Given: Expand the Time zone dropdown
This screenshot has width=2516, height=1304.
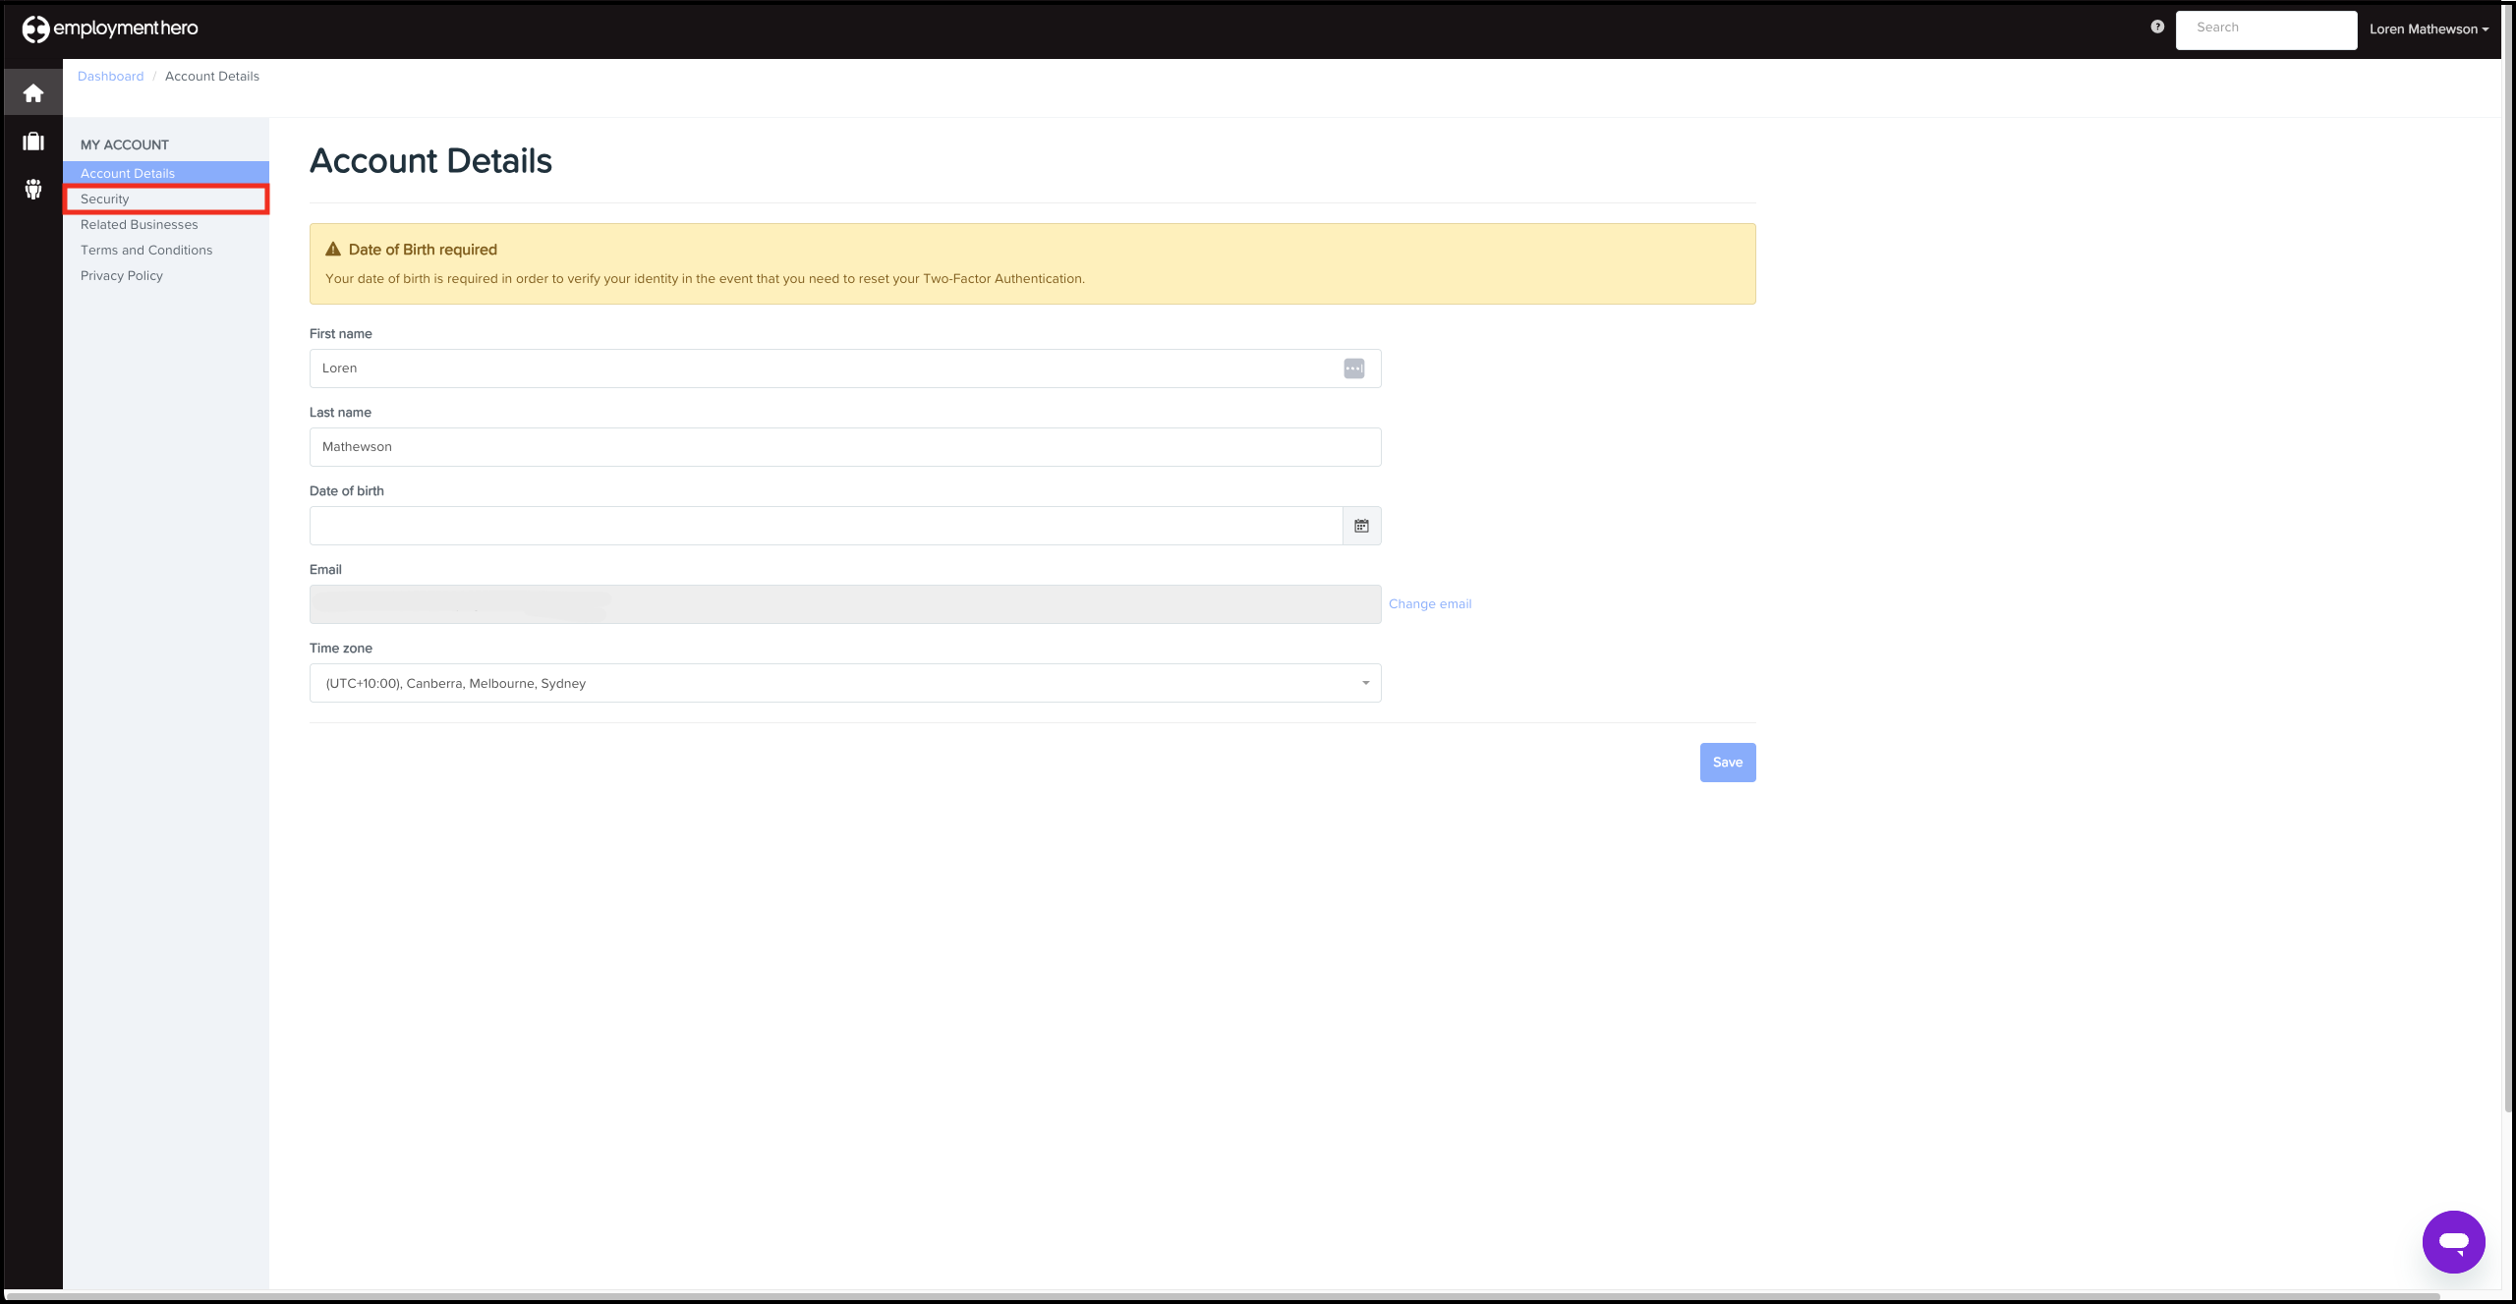Looking at the screenshot, I should pyautogui.click(x=1364, y=682).
